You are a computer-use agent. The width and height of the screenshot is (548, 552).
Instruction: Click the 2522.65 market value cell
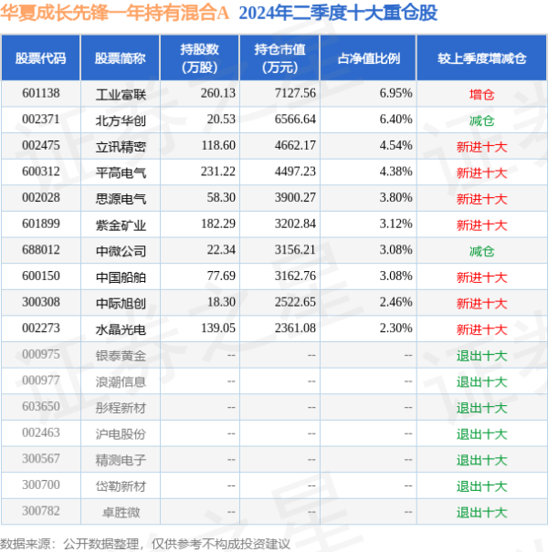[295, 302]
